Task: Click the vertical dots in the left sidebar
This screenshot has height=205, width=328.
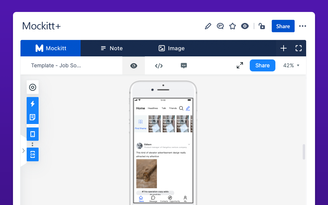Action: (x=32, y=144)
